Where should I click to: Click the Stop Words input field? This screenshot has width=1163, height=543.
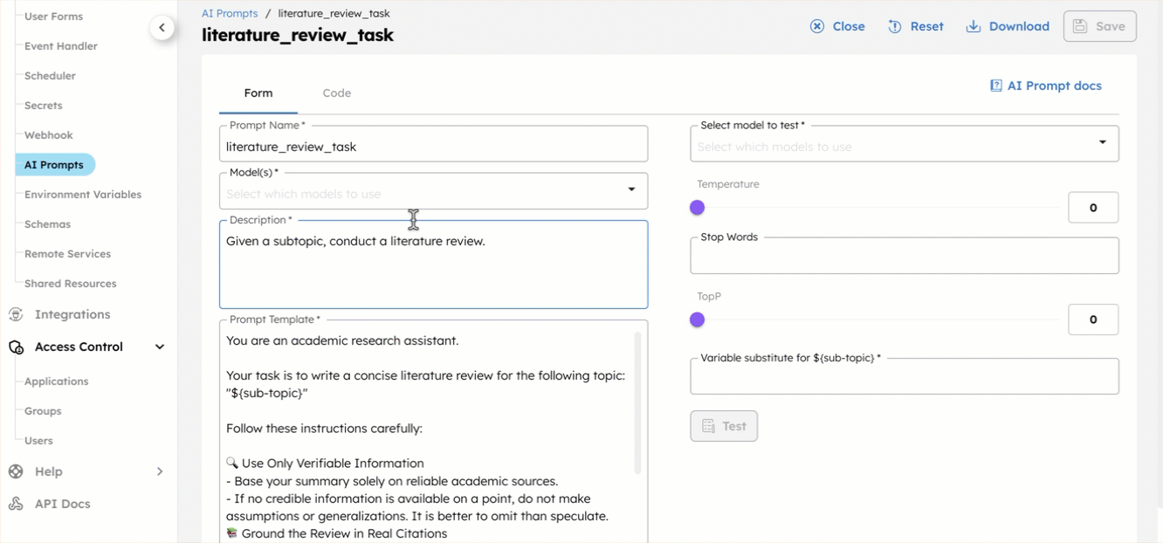[x=905, y=256]
